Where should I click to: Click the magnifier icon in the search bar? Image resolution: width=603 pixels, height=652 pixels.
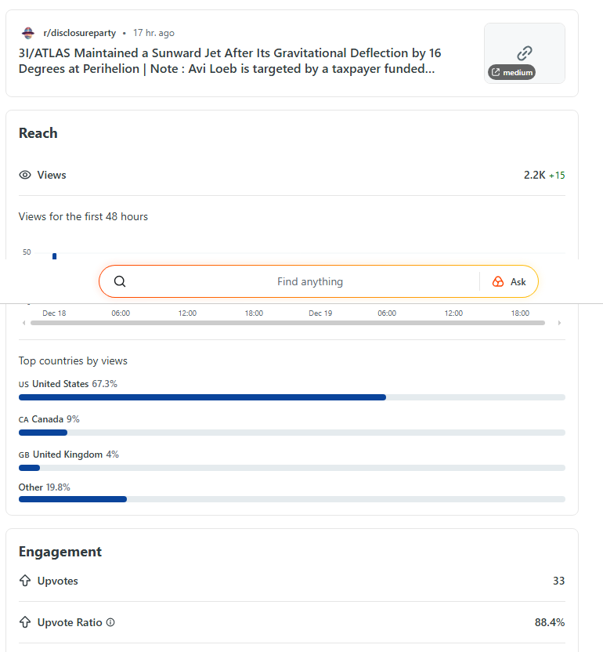(120, 282)
